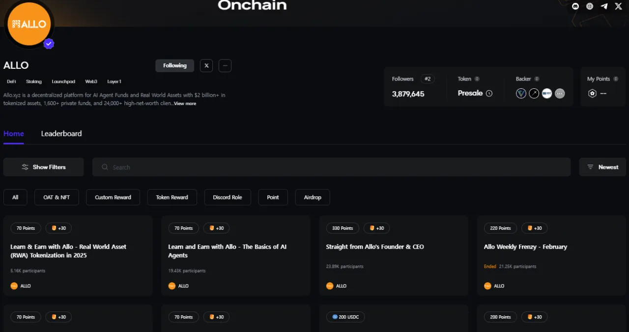Image resolution: width=629 pixels, height=332 pixels.
Task: Click the campaign Search field
Action: (x=331, y=167)
